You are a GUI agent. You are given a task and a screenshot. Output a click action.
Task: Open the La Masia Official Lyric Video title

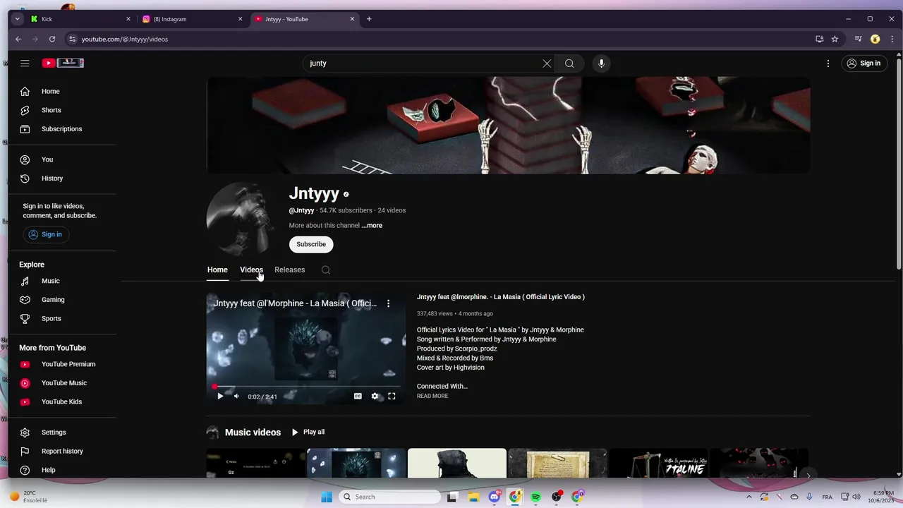pyautogui.click(x=501, y=297)
